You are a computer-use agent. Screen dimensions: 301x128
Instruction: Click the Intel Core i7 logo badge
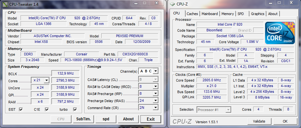tap(280, 33)
